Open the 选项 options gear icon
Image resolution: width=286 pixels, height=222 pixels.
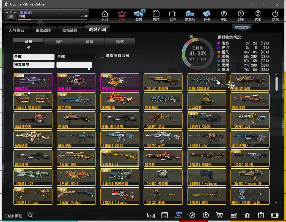[x=258, y=15]
